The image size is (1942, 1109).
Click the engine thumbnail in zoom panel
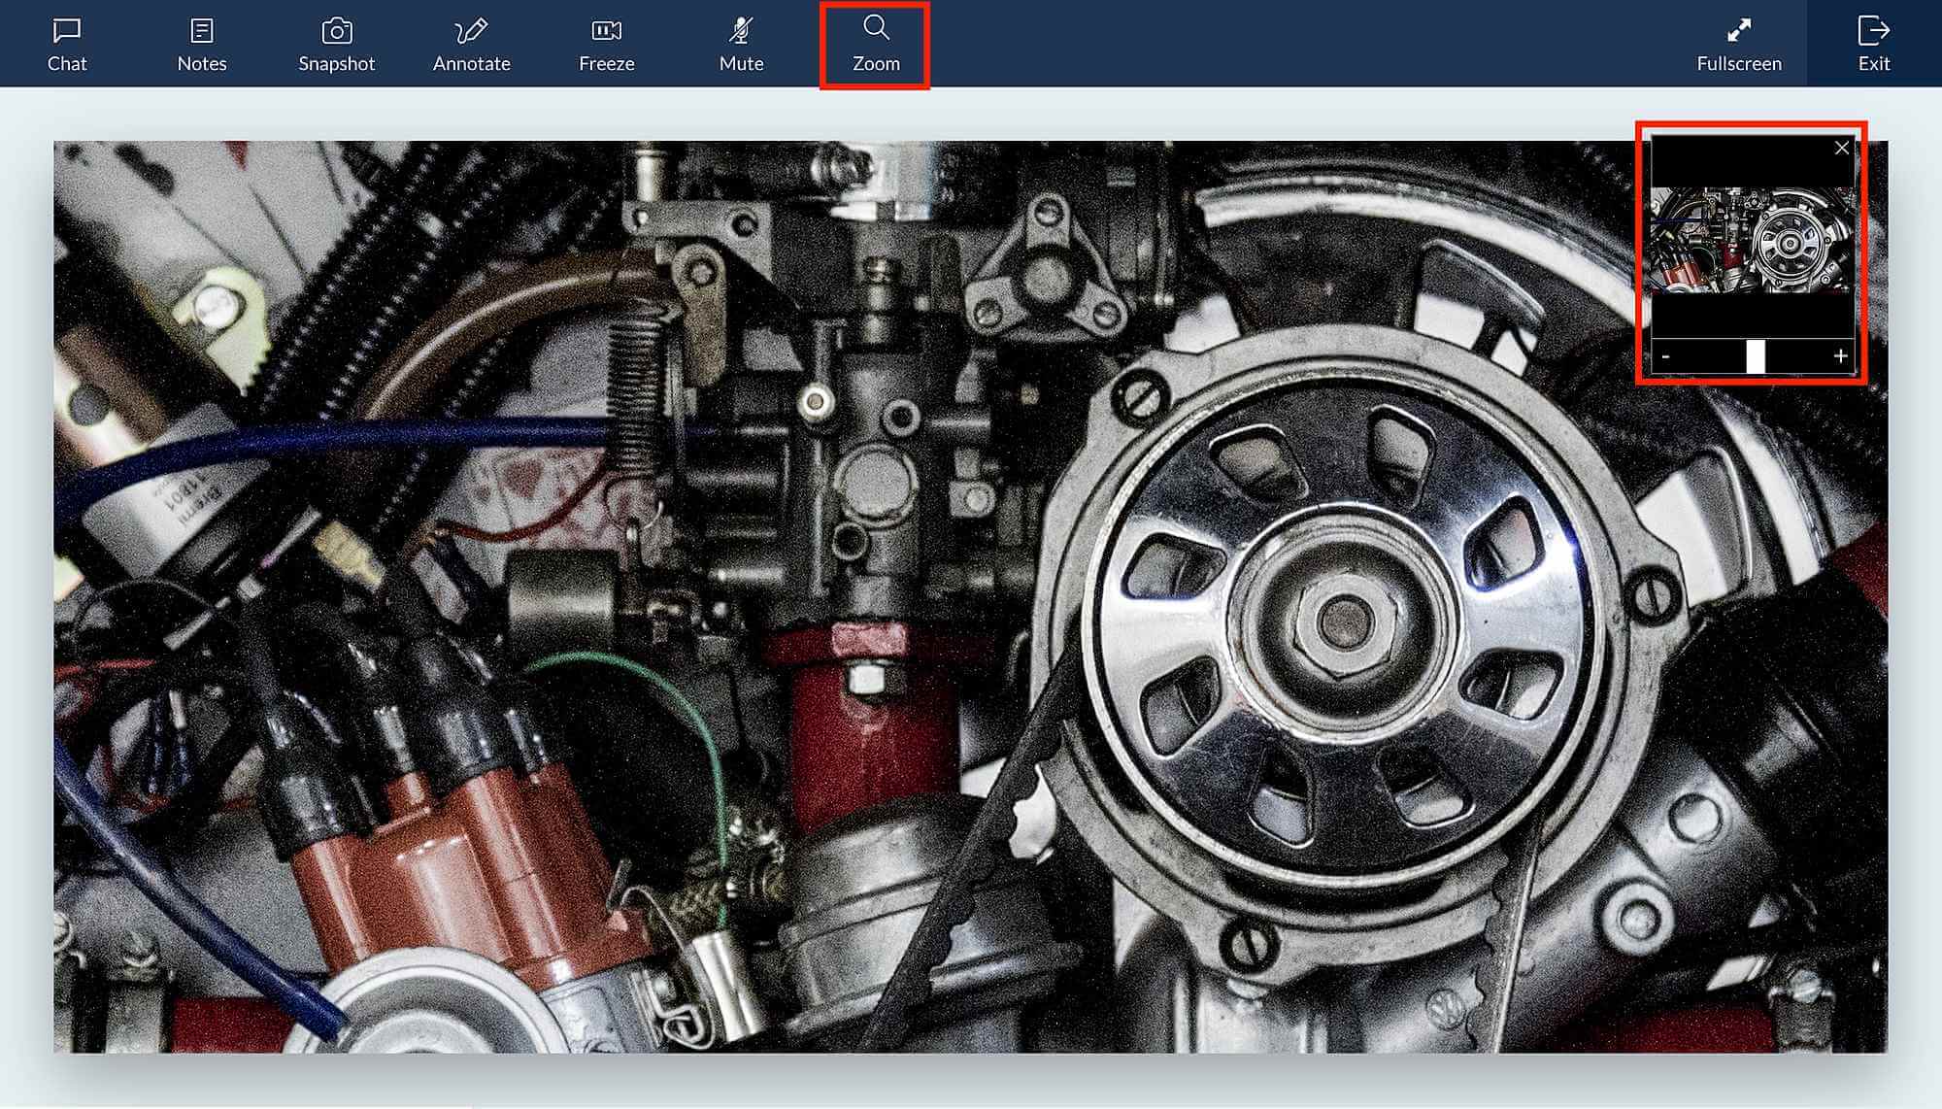[x=1753, y=241]
